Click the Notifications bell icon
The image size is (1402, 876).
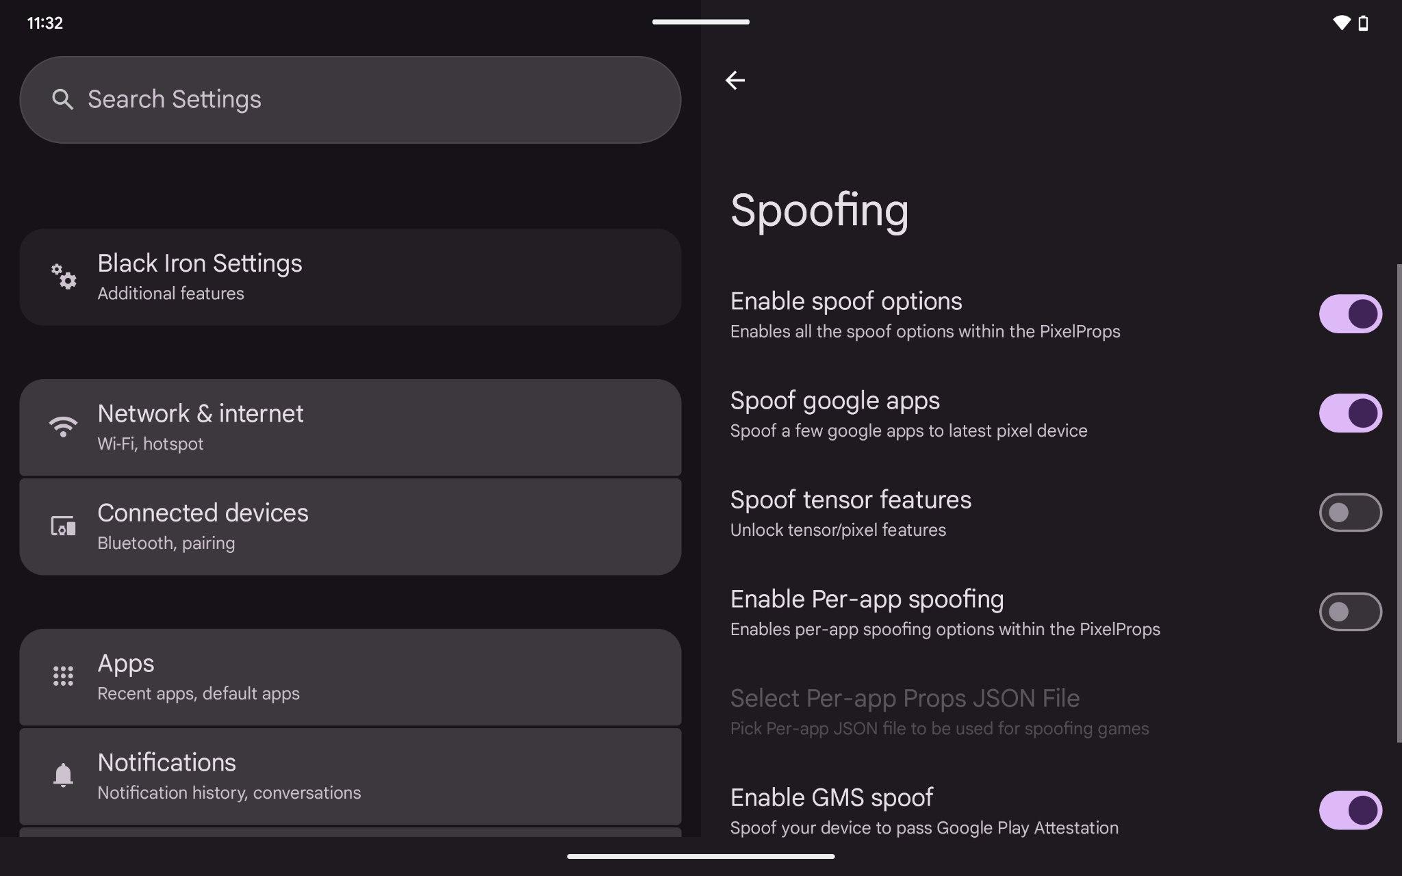tap(63, 775)
